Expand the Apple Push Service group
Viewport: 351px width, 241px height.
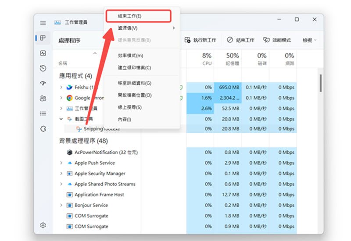(x=61, y=163)
